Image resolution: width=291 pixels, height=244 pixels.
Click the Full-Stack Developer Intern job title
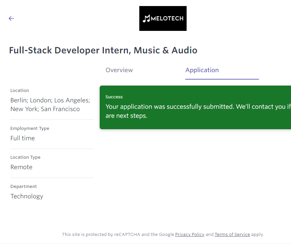tap(103, 50)
